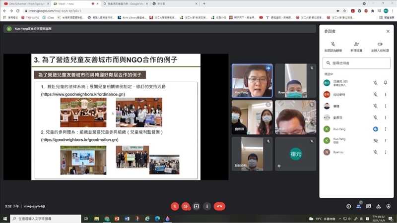Click the mute all participants button
Image resolution: width=397 pixels, height=223 pixels.
tap(332, 47)
